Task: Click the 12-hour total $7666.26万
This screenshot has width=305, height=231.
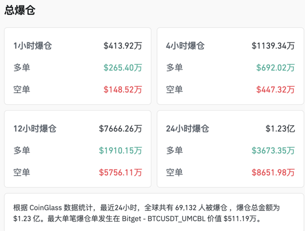Action: point(120,129)
